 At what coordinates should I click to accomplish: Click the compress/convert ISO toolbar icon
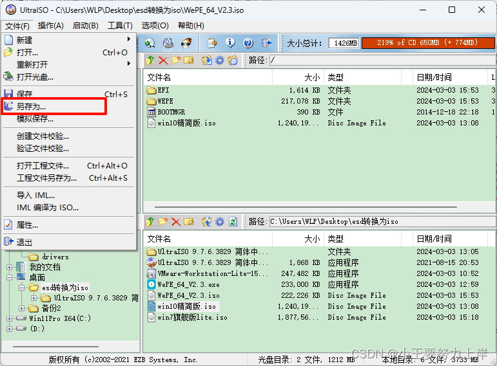[x=150, y=42]
